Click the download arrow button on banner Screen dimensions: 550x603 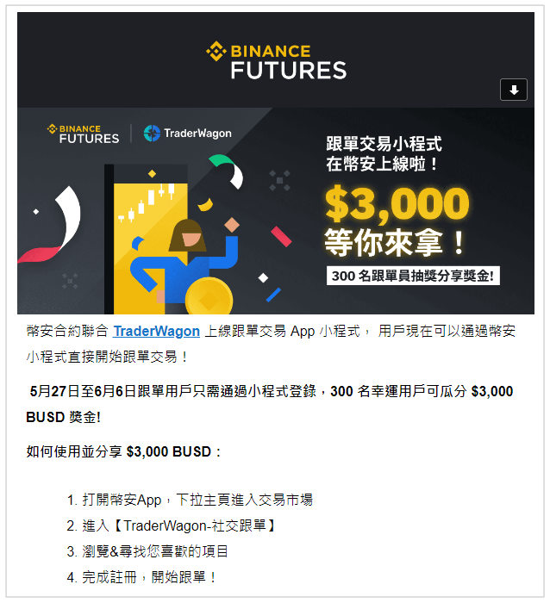pyautogui.click(x=513, y=90)
